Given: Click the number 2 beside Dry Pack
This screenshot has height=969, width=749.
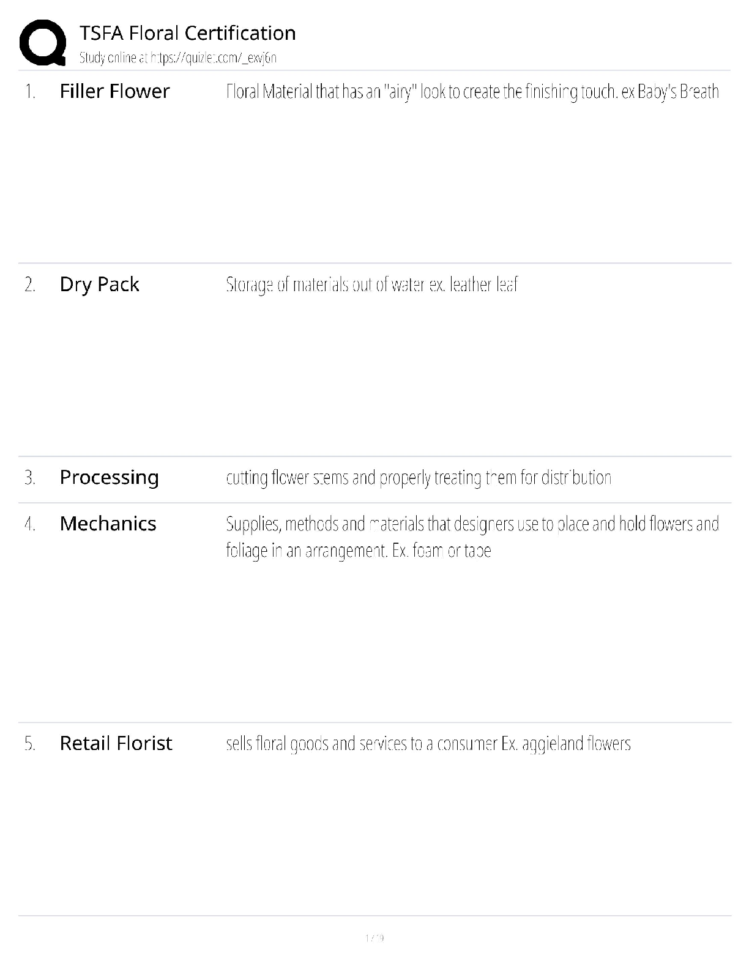Looking at the screenshot, I should point(30,284).
